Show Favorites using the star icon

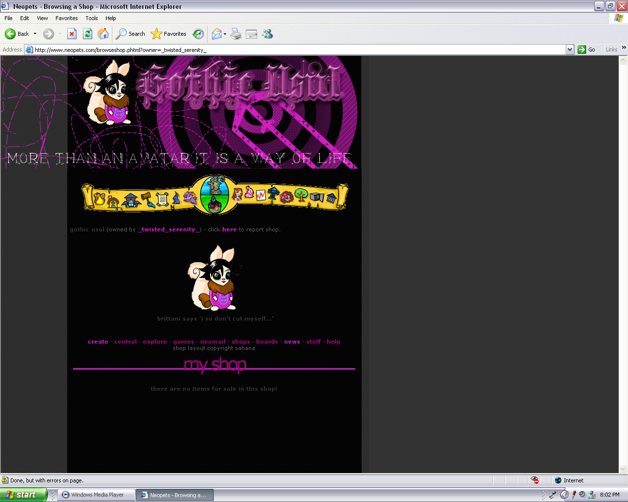click(x=168, y=34)
